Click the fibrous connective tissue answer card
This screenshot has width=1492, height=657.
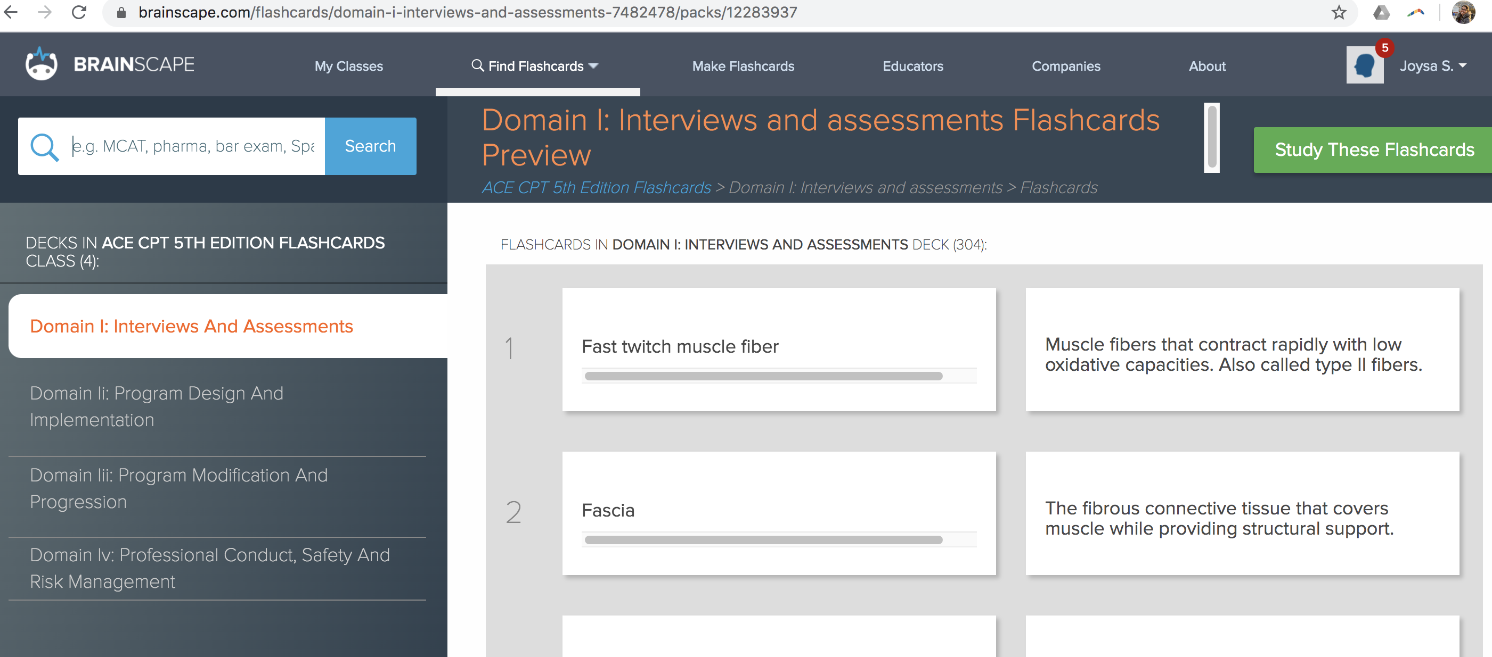[1242, 513]
